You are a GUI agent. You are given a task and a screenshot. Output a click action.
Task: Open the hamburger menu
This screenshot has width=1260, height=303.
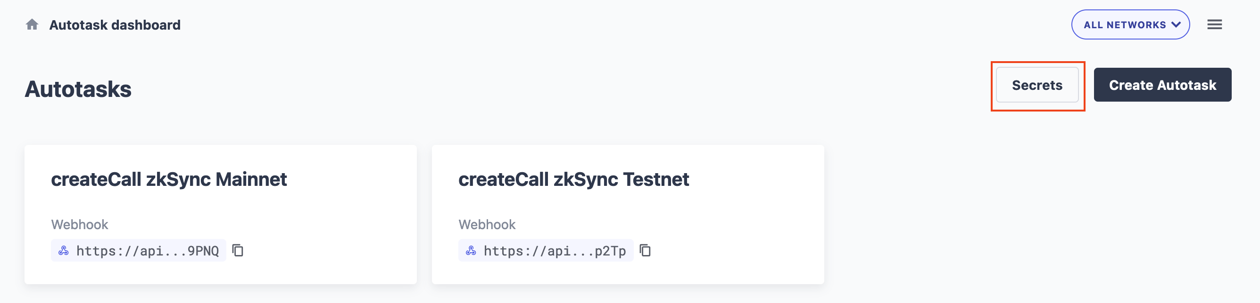click(1214, 24)
